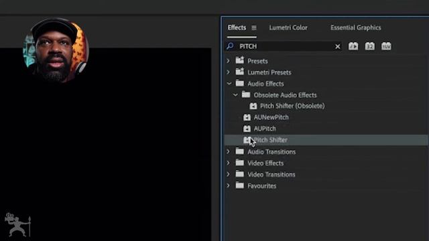Click the presenter's circular webcam thumbnail

point(56,50)
